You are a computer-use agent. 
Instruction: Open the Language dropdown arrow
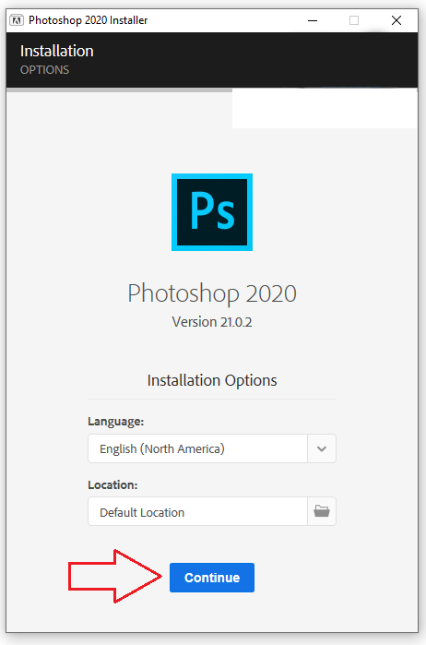pos(322,448)
